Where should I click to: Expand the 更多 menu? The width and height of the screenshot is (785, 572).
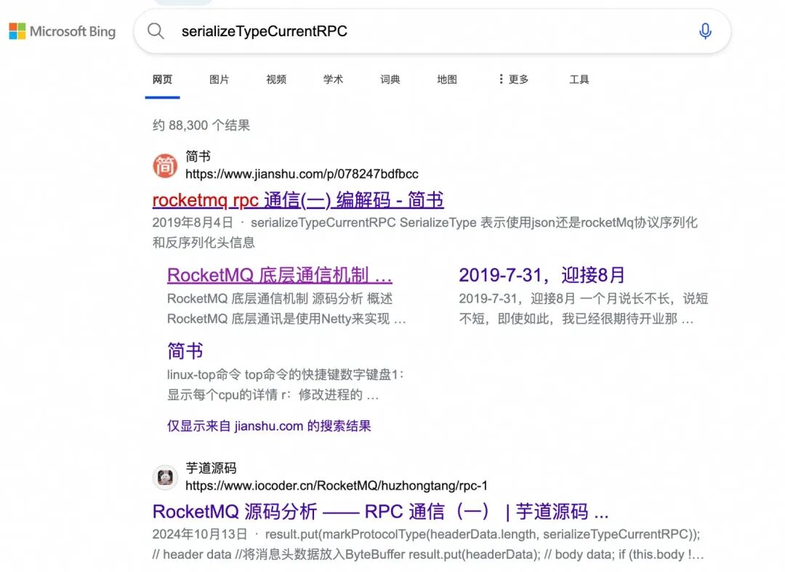[x=514, y=80]
